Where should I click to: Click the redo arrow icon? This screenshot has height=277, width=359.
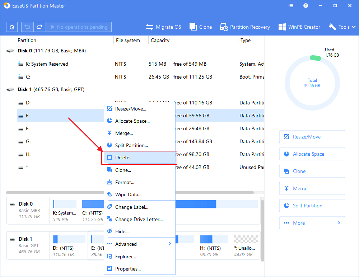click(x=39, y=27)
